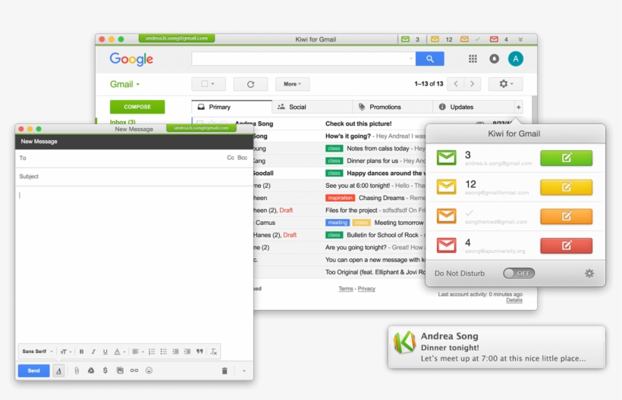This screenshot has height=400, width=622.
Task: Toggle underline in the compose toolbar
Action: [x=105, y=352]
